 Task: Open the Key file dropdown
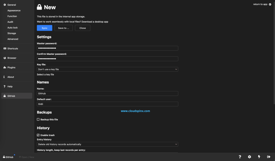[x=107, y=69]
